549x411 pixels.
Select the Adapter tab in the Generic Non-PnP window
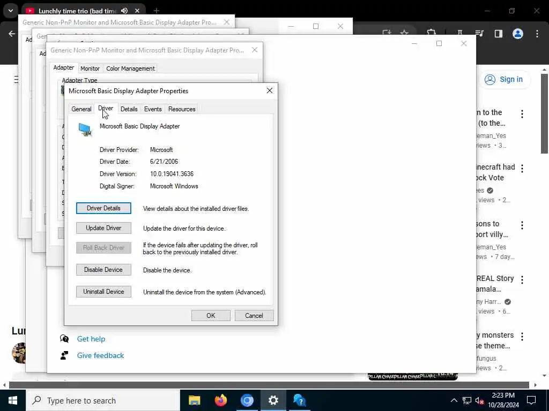coord(63,67)
